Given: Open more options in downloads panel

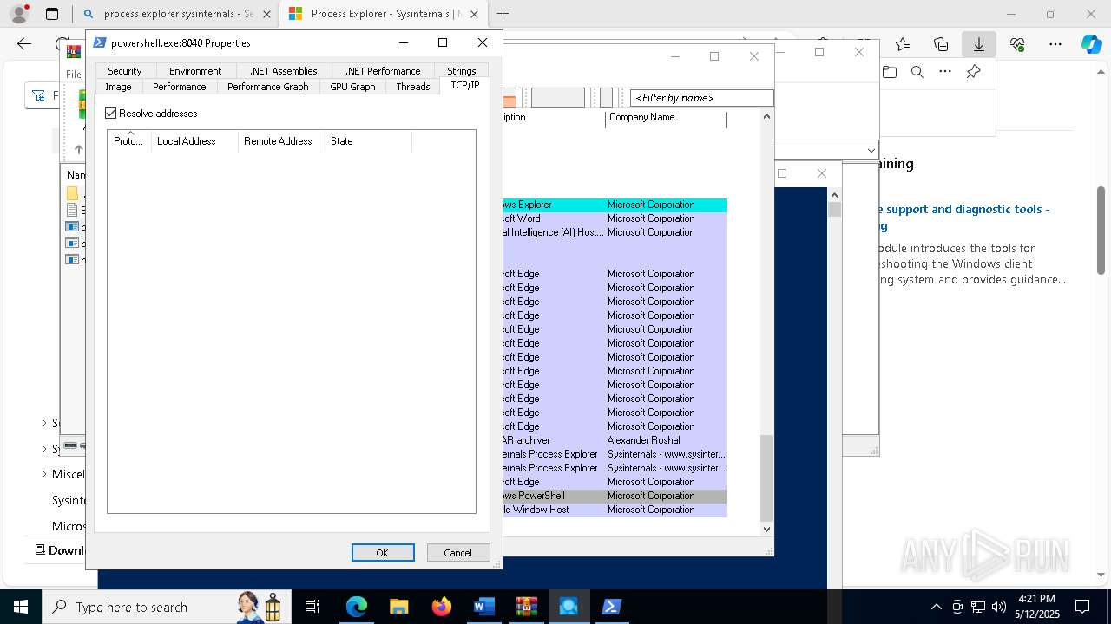Looking at the screenshot, I should pyautogui.click(x=945, y=72).
